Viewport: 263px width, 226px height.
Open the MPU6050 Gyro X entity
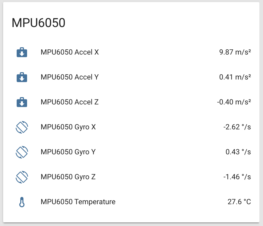[68, 127]
